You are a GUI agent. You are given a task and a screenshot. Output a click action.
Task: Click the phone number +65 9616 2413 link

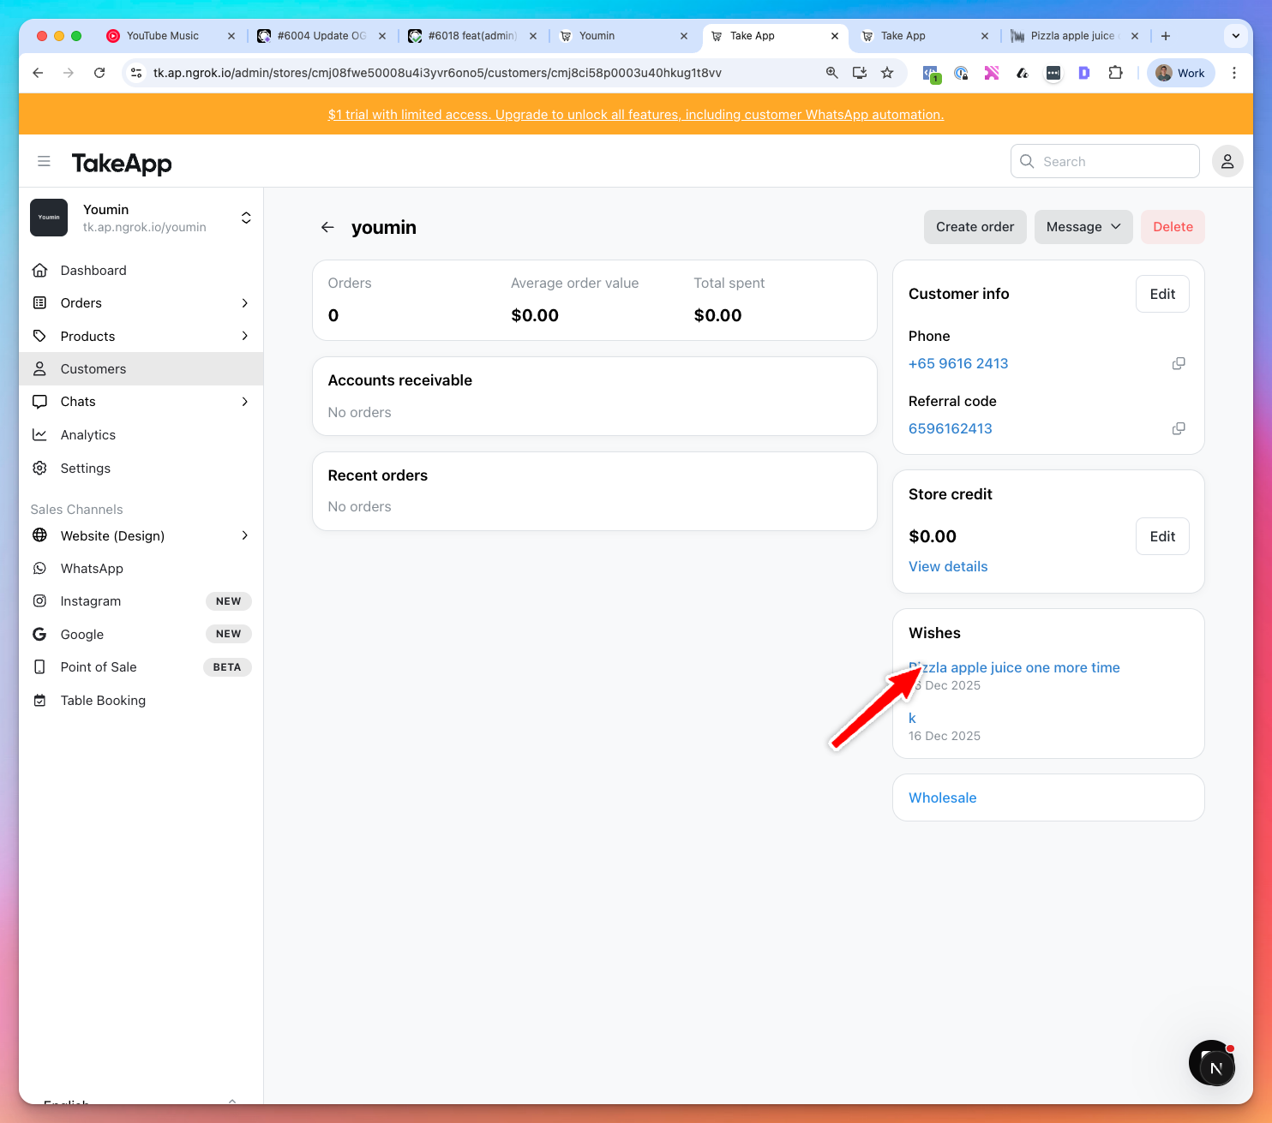click(x=958, y=363)
